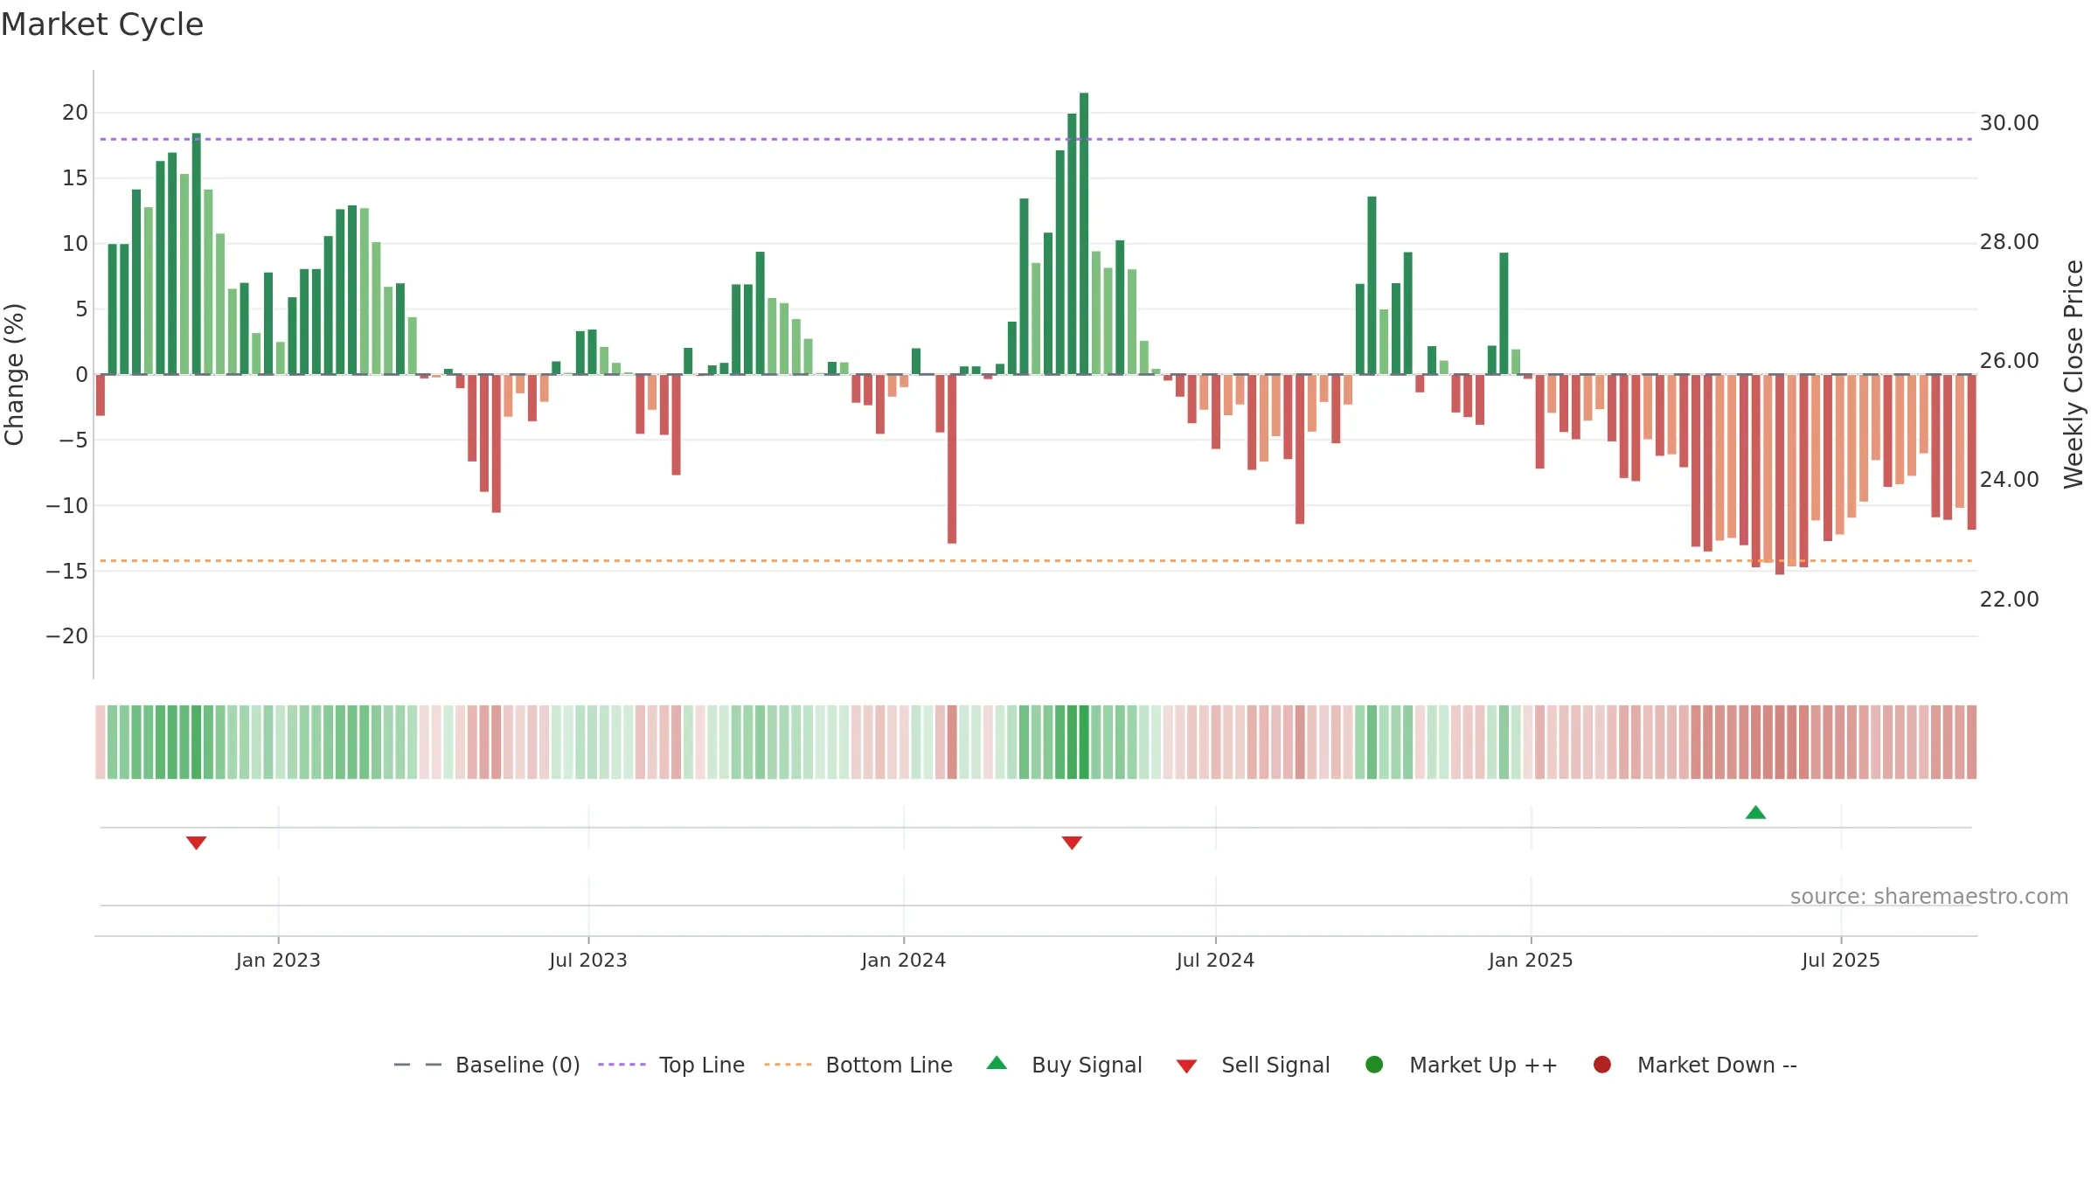Click the 28.00 price axis tick label
Image resolution: width=2098 pixels, height=1180 pixels.
(x=2009, y=242)
